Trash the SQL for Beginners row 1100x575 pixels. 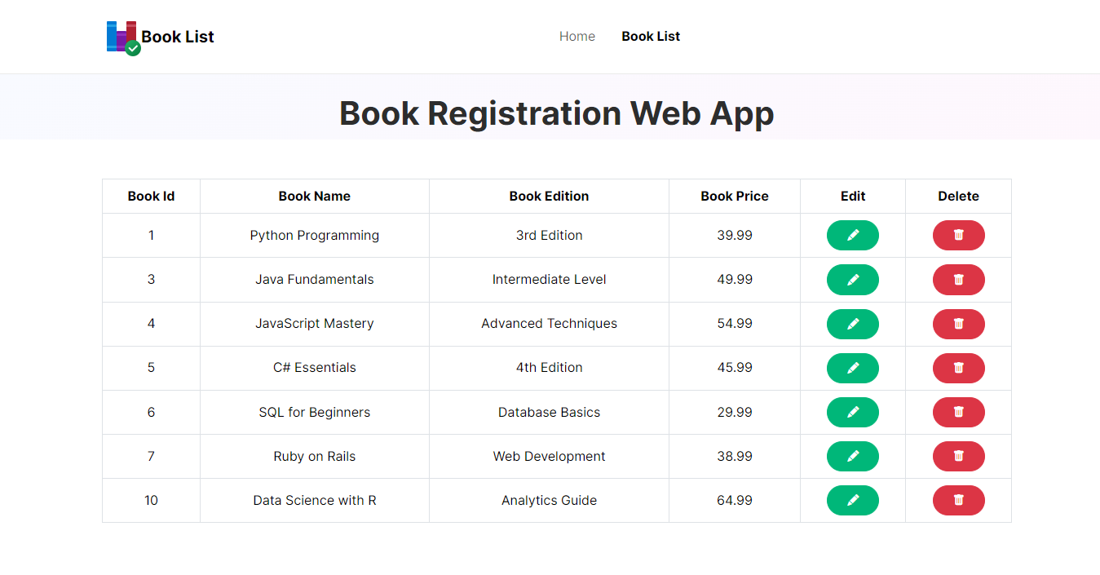[958, 412]
